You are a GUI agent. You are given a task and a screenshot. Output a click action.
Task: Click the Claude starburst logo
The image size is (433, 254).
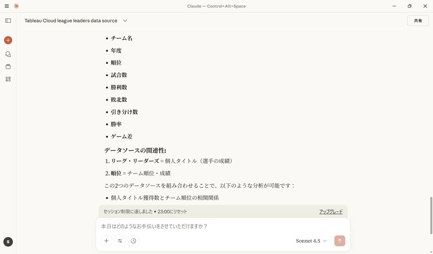tap(16, 6)
